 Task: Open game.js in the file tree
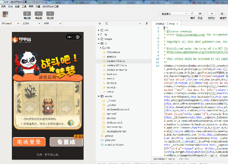pyautogui.click(x=109, y=136)
